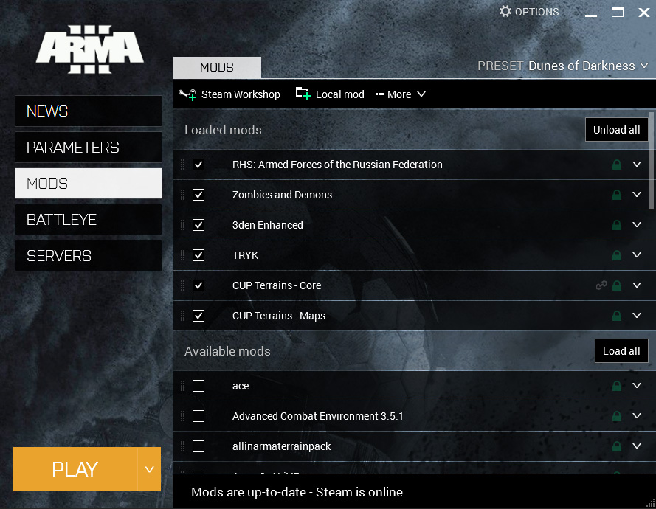The width and height of the screenshot is (656, 509).
Task: Click the lock icon beside Zombies and Demons
Action: pos(617,195)
